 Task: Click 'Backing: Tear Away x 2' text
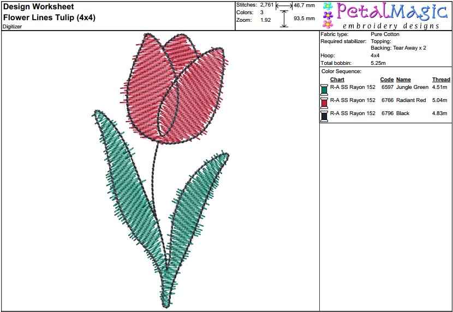point(398,48)
